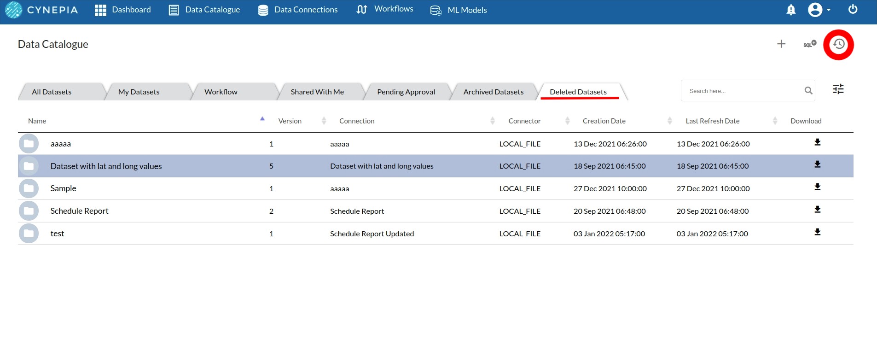This screenshot has height=357, width=877.
Task: Click the search magnifier icon
Action: tap(808, 91)
